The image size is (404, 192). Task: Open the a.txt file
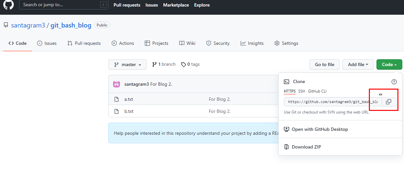pyautogui.click(x=129, y=99)
